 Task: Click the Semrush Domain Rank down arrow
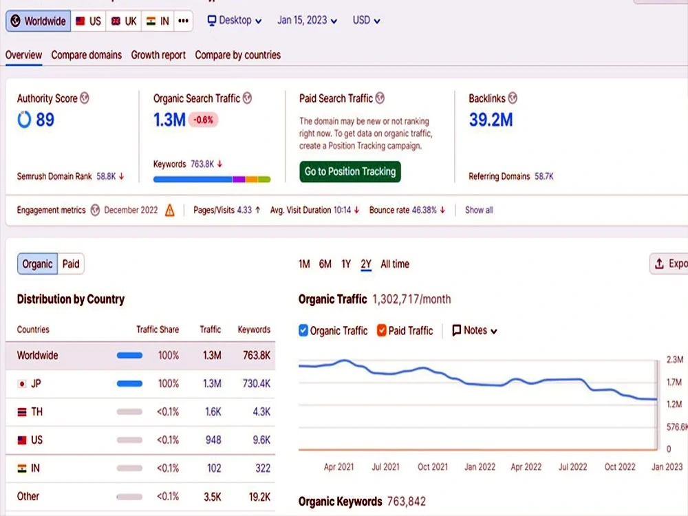pos(122,176)
